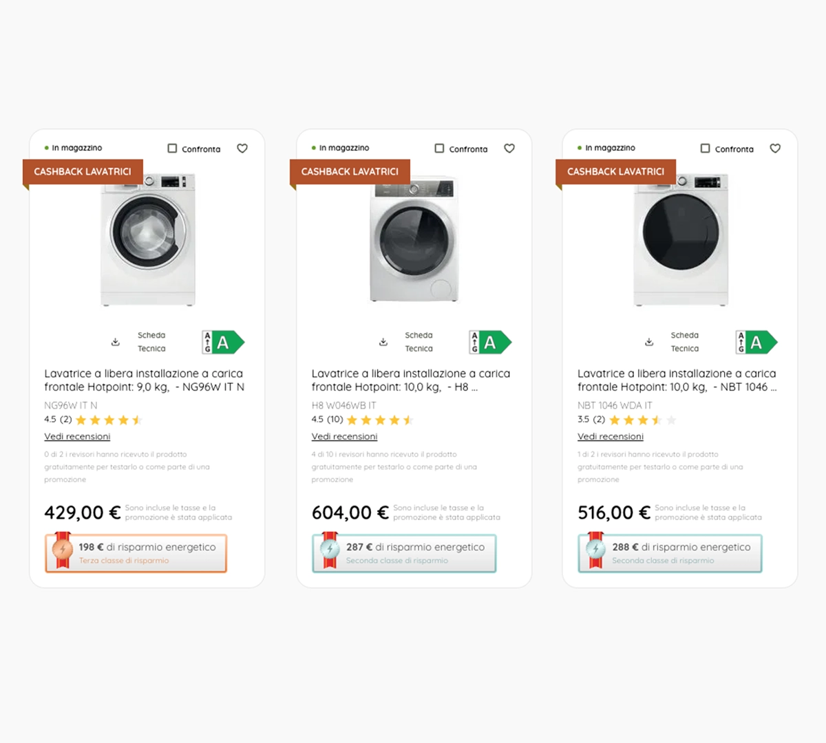This screenshot has width=826, height=743.
Task: Click the 287 € energy savings badge
Action: (404, 553)
